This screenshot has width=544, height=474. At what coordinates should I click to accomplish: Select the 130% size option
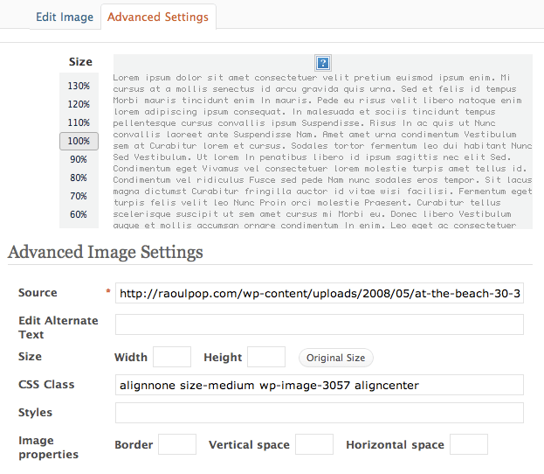click(x=79, y=86)
